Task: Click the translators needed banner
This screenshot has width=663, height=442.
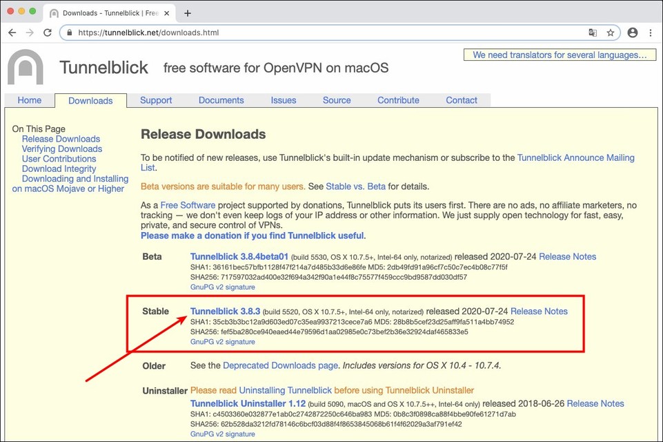Action: 560,55
